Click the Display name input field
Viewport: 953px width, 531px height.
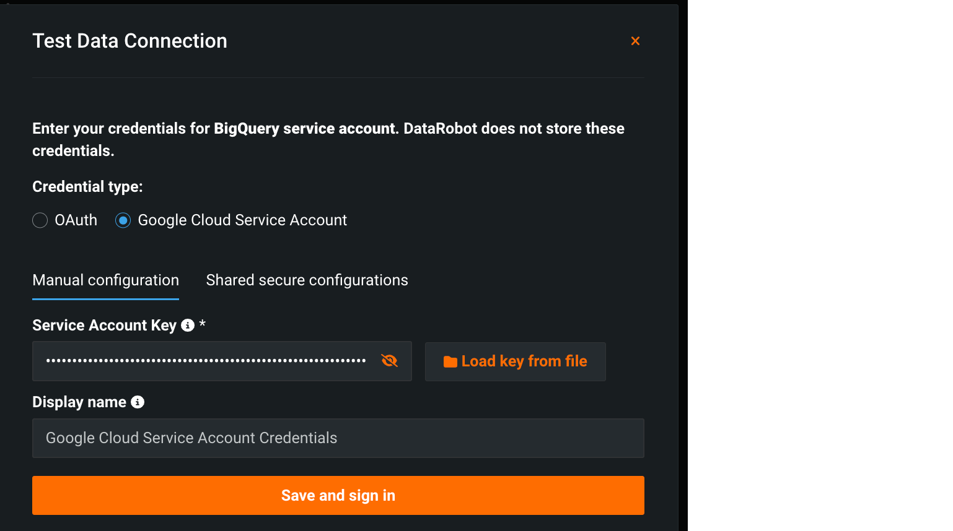tap(338, 438)
